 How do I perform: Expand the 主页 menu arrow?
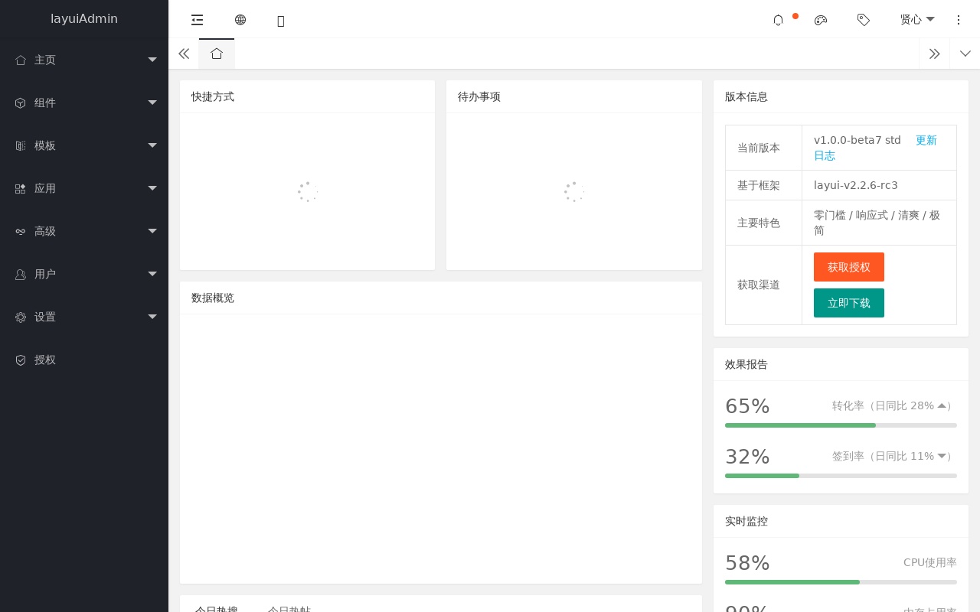click(x=152, y=60)
